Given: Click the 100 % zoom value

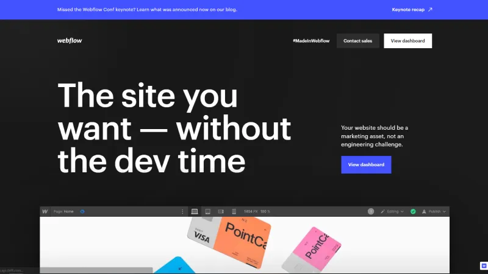Looking at the screenshot, I should click(x=265, y=211).
